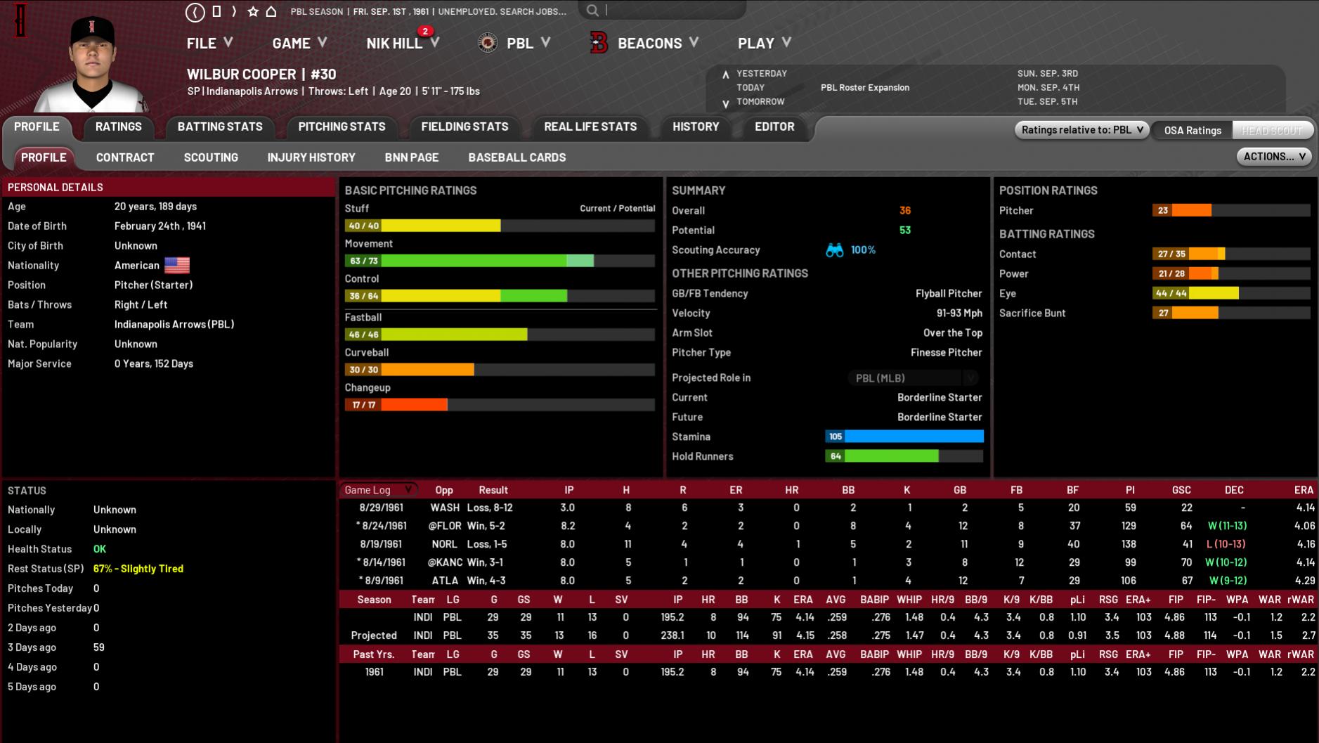Click the Beacons team logo icon
Image resolution: width=1319 pixels, height=743 pixels.
pyautogui.click(x=599, y=43)
